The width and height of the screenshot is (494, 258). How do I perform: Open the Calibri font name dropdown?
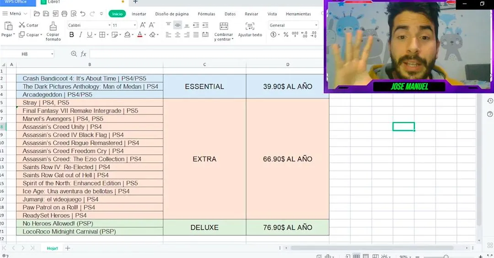click(109, 25)
